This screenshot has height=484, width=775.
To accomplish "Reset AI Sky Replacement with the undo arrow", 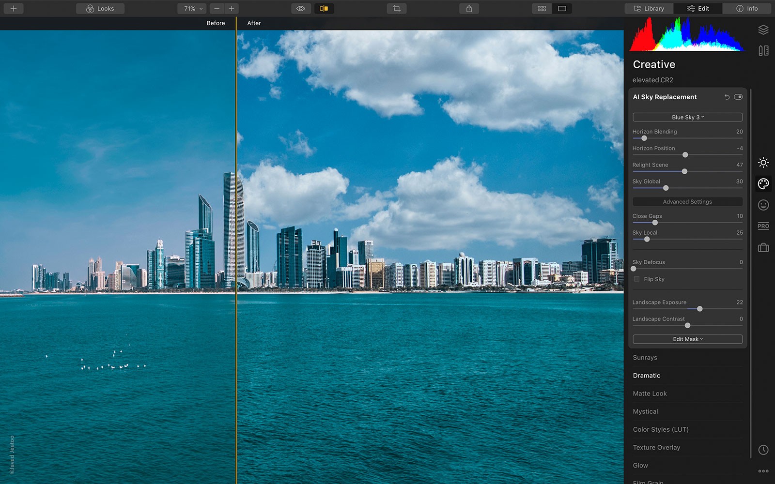I will [x=727, y=97].
